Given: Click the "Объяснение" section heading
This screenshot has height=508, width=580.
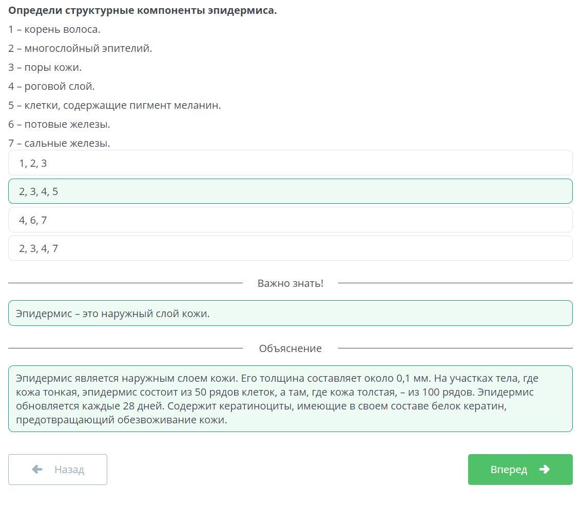Looking at the screenshot, I should click(x=290, y=348).
